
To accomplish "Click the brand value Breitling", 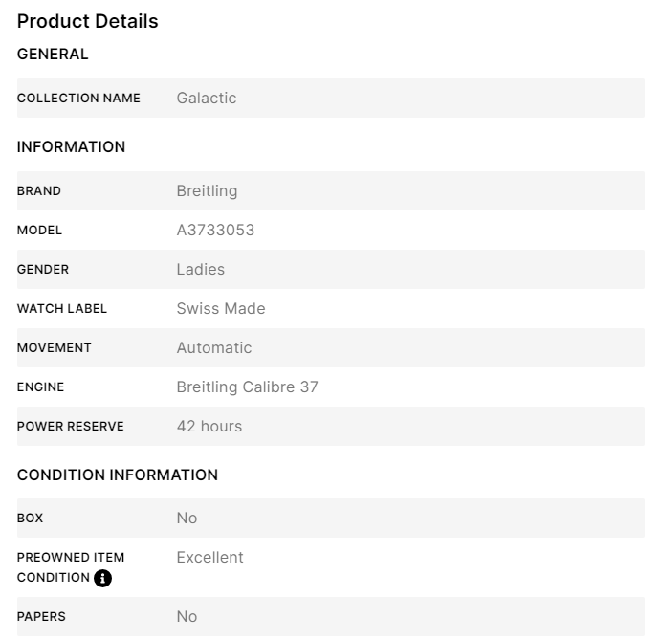I will pyautogui.click(x=207, y=190).
